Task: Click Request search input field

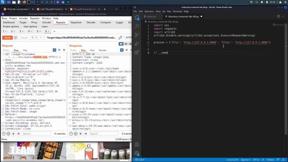Action: tap(36, 134)
